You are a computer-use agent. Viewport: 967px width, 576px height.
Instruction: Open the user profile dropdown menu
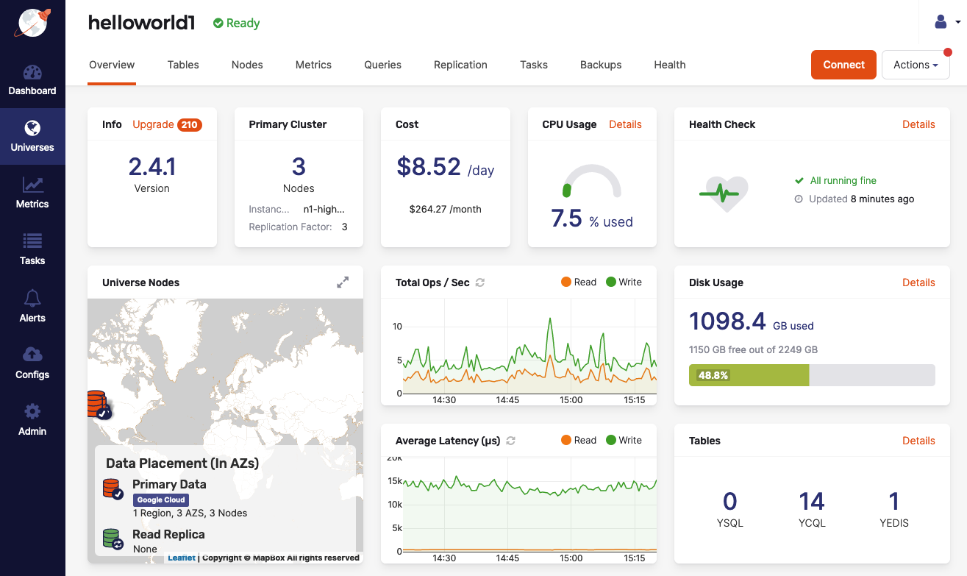click(946, 22)
